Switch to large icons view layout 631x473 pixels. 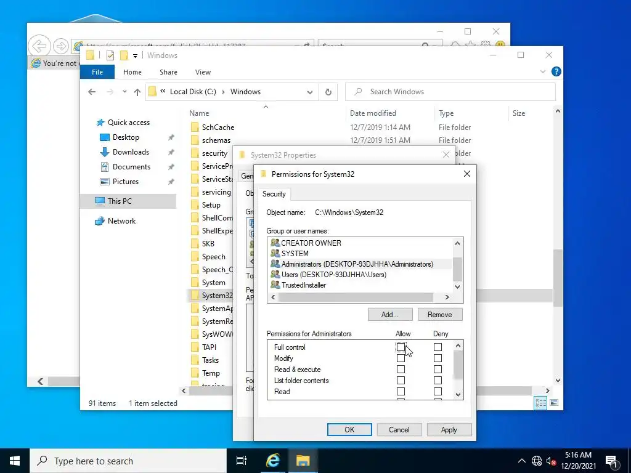coord(554,403)
